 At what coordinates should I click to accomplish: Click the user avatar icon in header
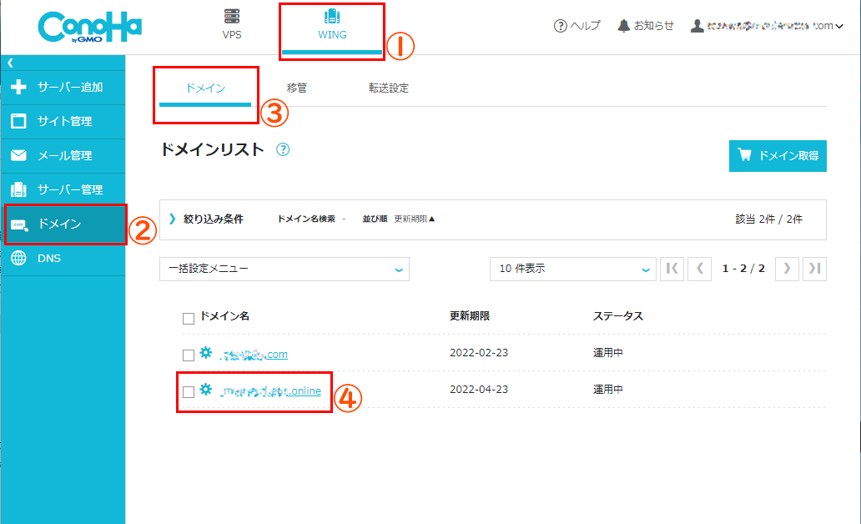coord(697,26)
